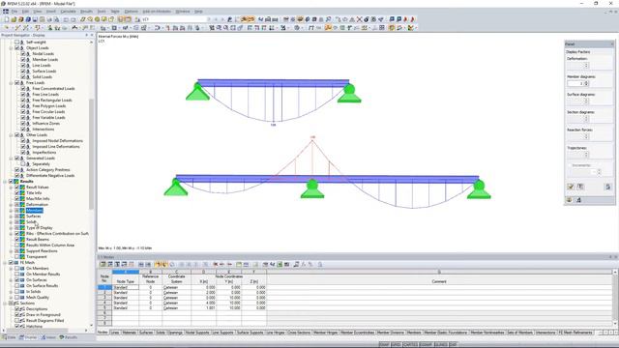Click the Open file folder icon

click(x=14, y=19)
